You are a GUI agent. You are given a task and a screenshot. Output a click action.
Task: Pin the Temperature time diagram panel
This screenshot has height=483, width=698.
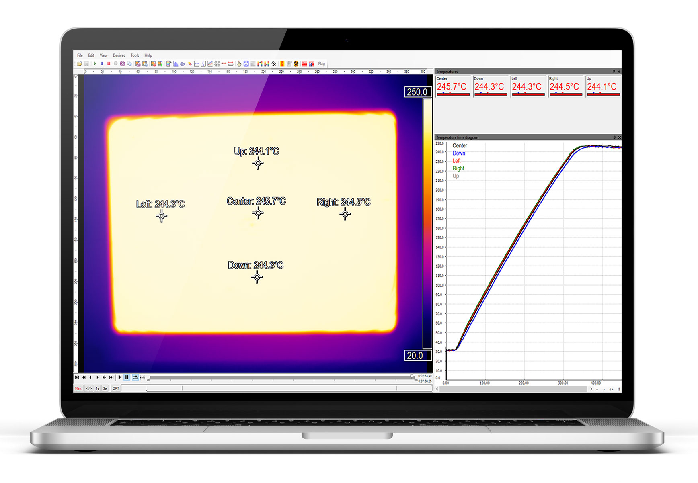[614, 137]
